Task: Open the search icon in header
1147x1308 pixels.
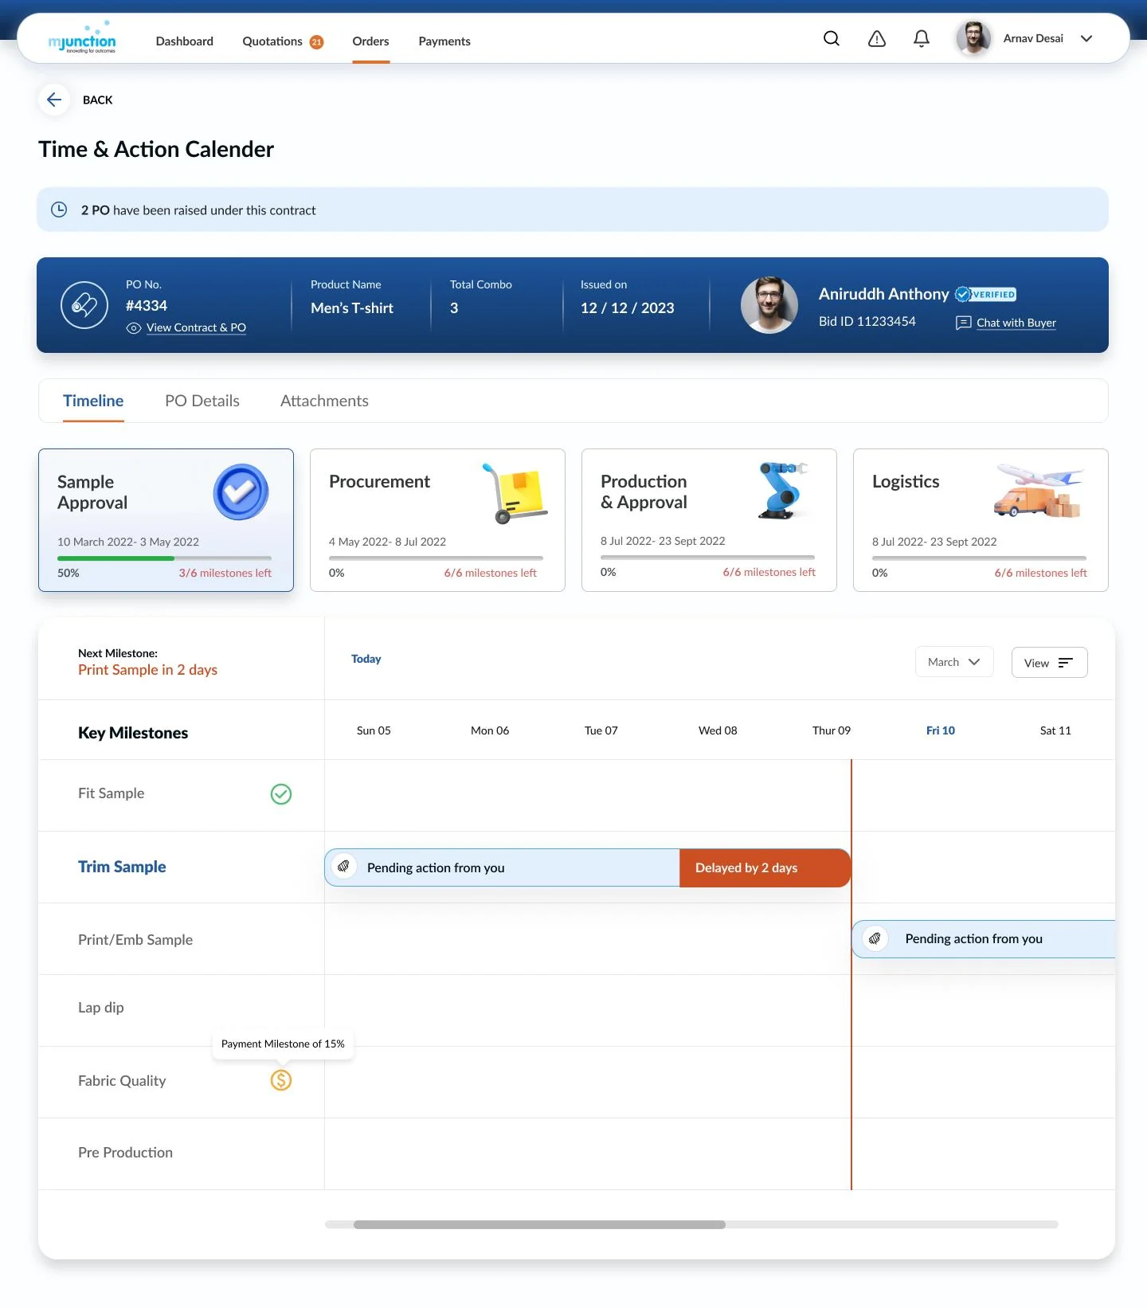Action: (x=831, y=38)
